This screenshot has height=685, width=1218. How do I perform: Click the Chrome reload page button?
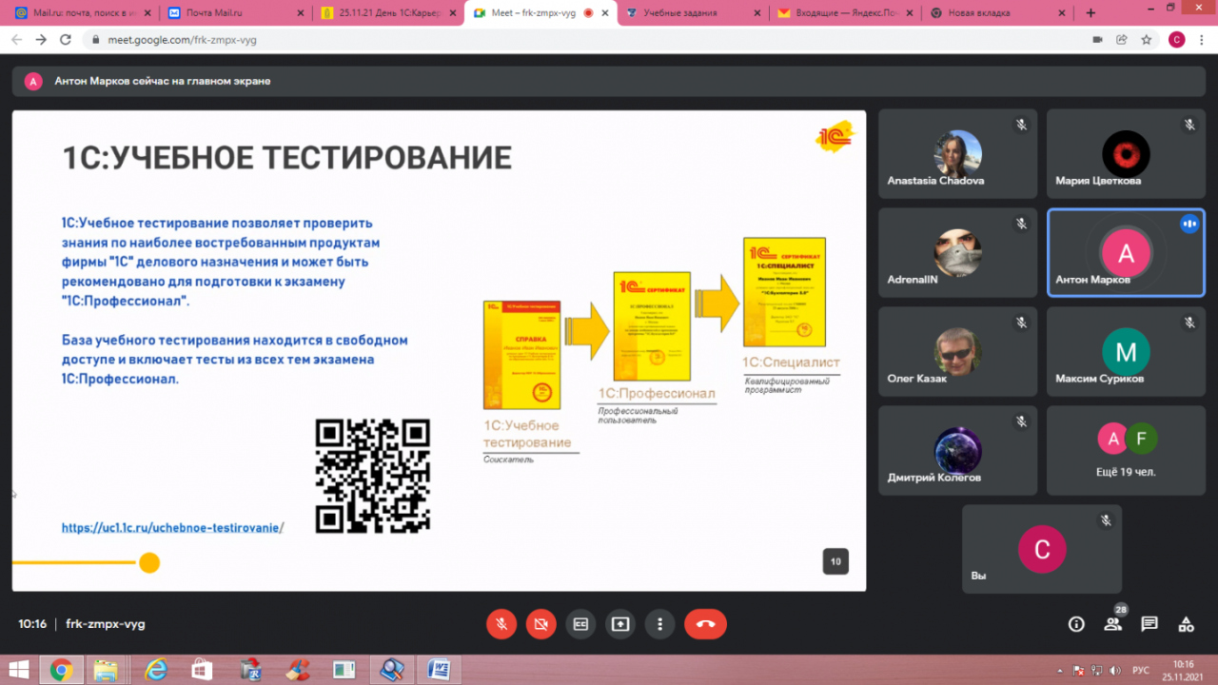point(66,40)
